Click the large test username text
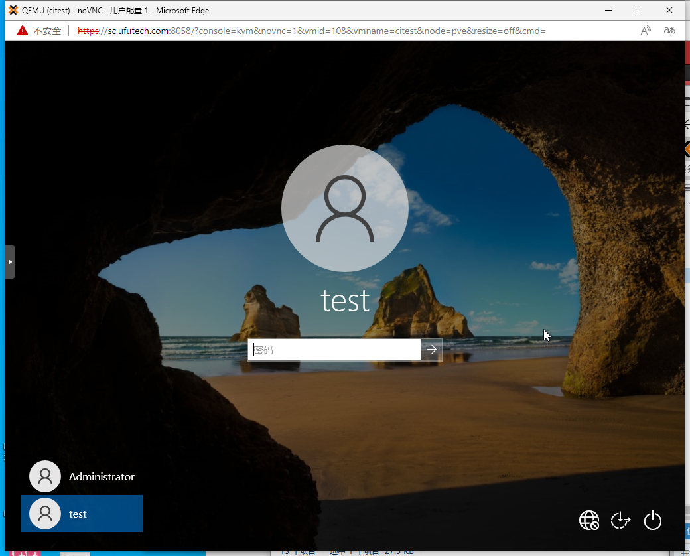Viewport: 690px width, 556px height. click(x=345, y=301)
